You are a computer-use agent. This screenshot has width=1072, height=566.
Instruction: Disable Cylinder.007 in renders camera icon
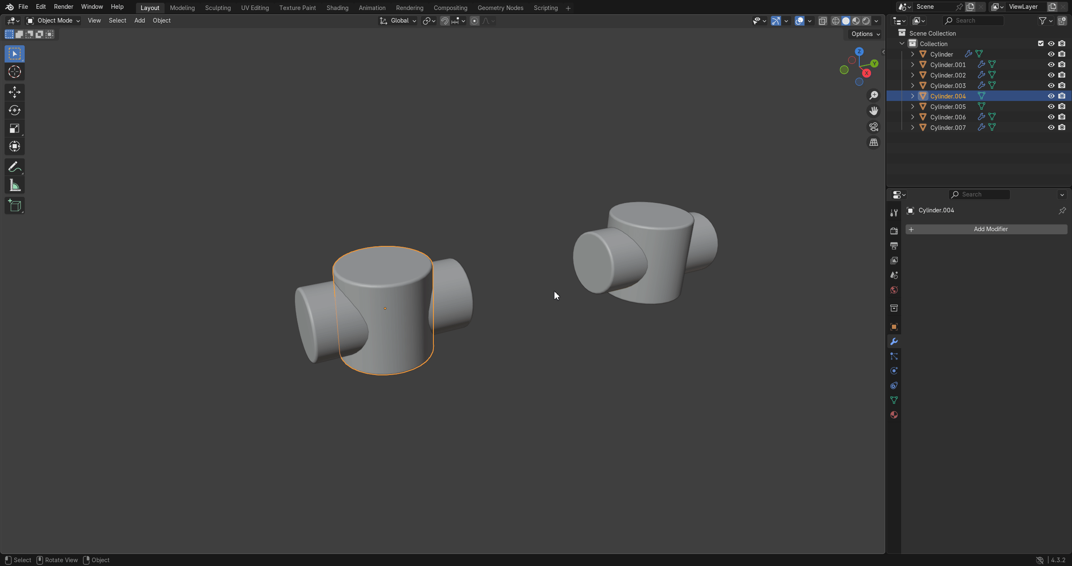point(1062,127)
